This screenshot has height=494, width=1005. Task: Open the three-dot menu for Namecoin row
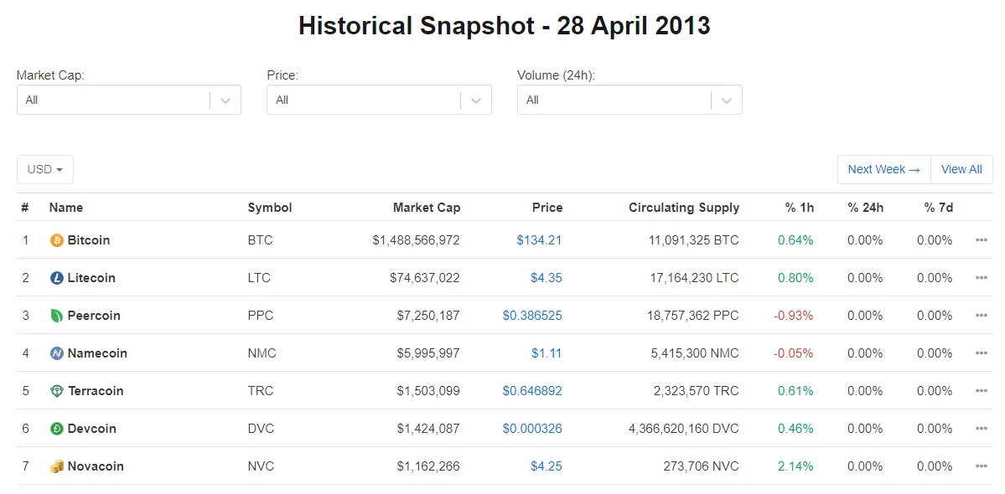click(x=981, y=353)
